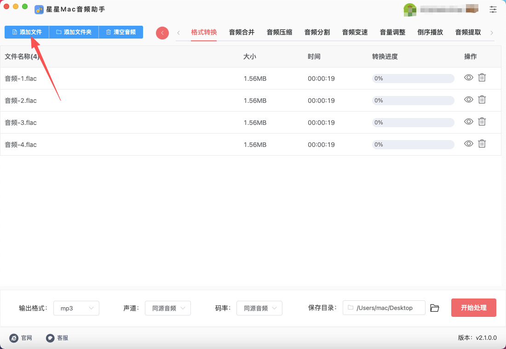This screenshot has width=506, height=349.
Task: Contact 客服 customer service icon
Action: [x=50, y=338]
